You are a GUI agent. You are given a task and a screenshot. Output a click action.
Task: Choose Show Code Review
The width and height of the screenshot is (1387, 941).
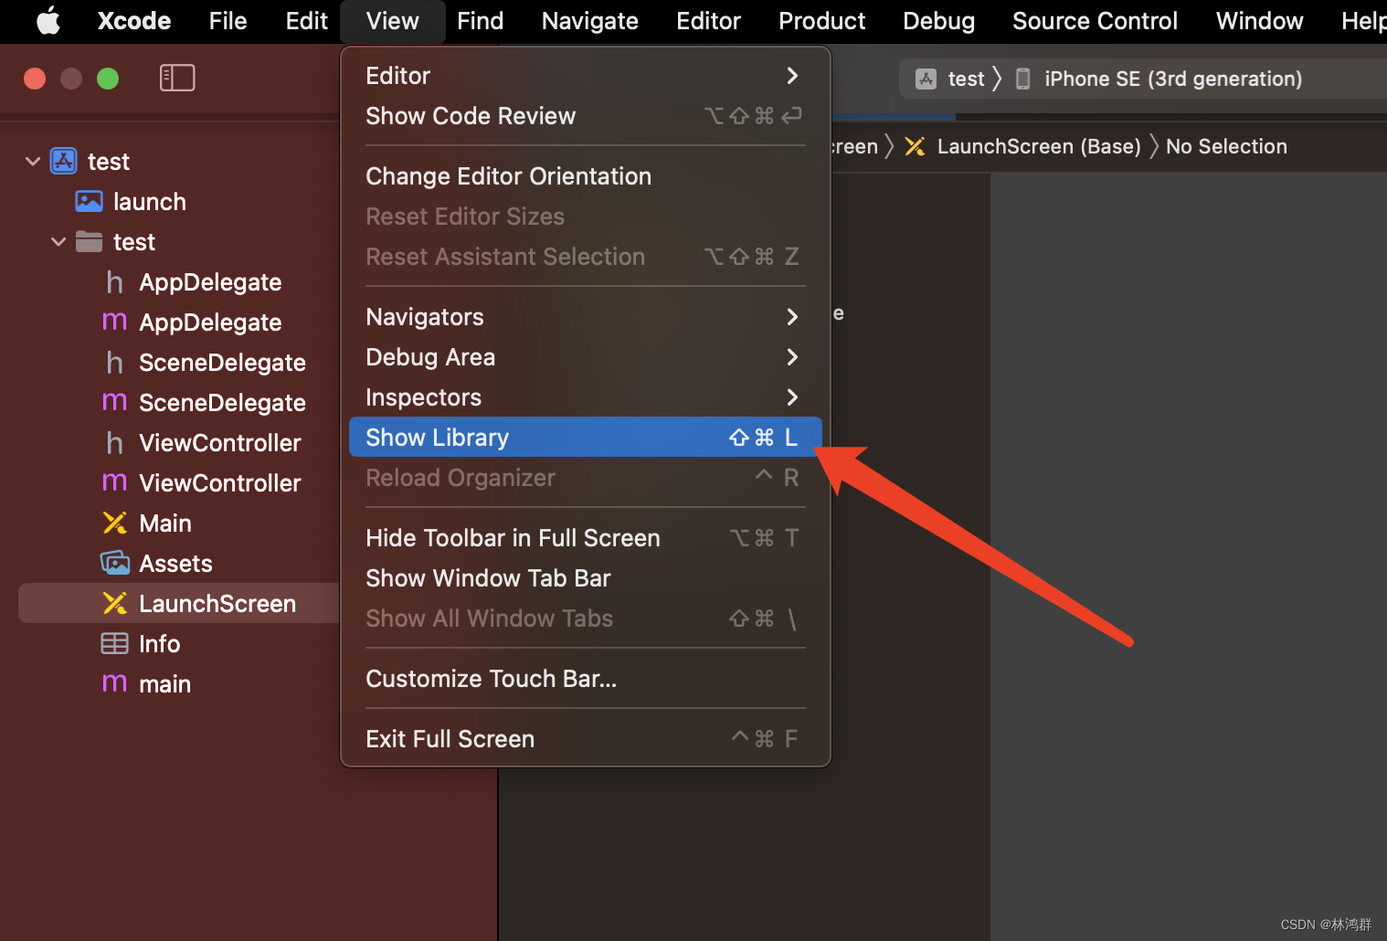[x=585, y=116]
